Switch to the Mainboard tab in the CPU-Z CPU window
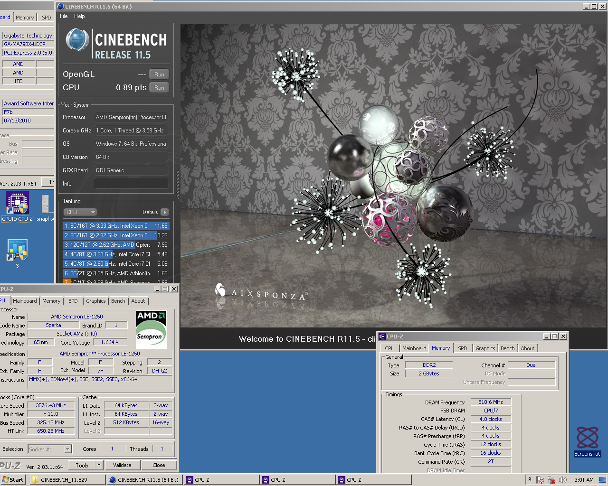Viewport: 608px width, 486px height. (25, 301)
